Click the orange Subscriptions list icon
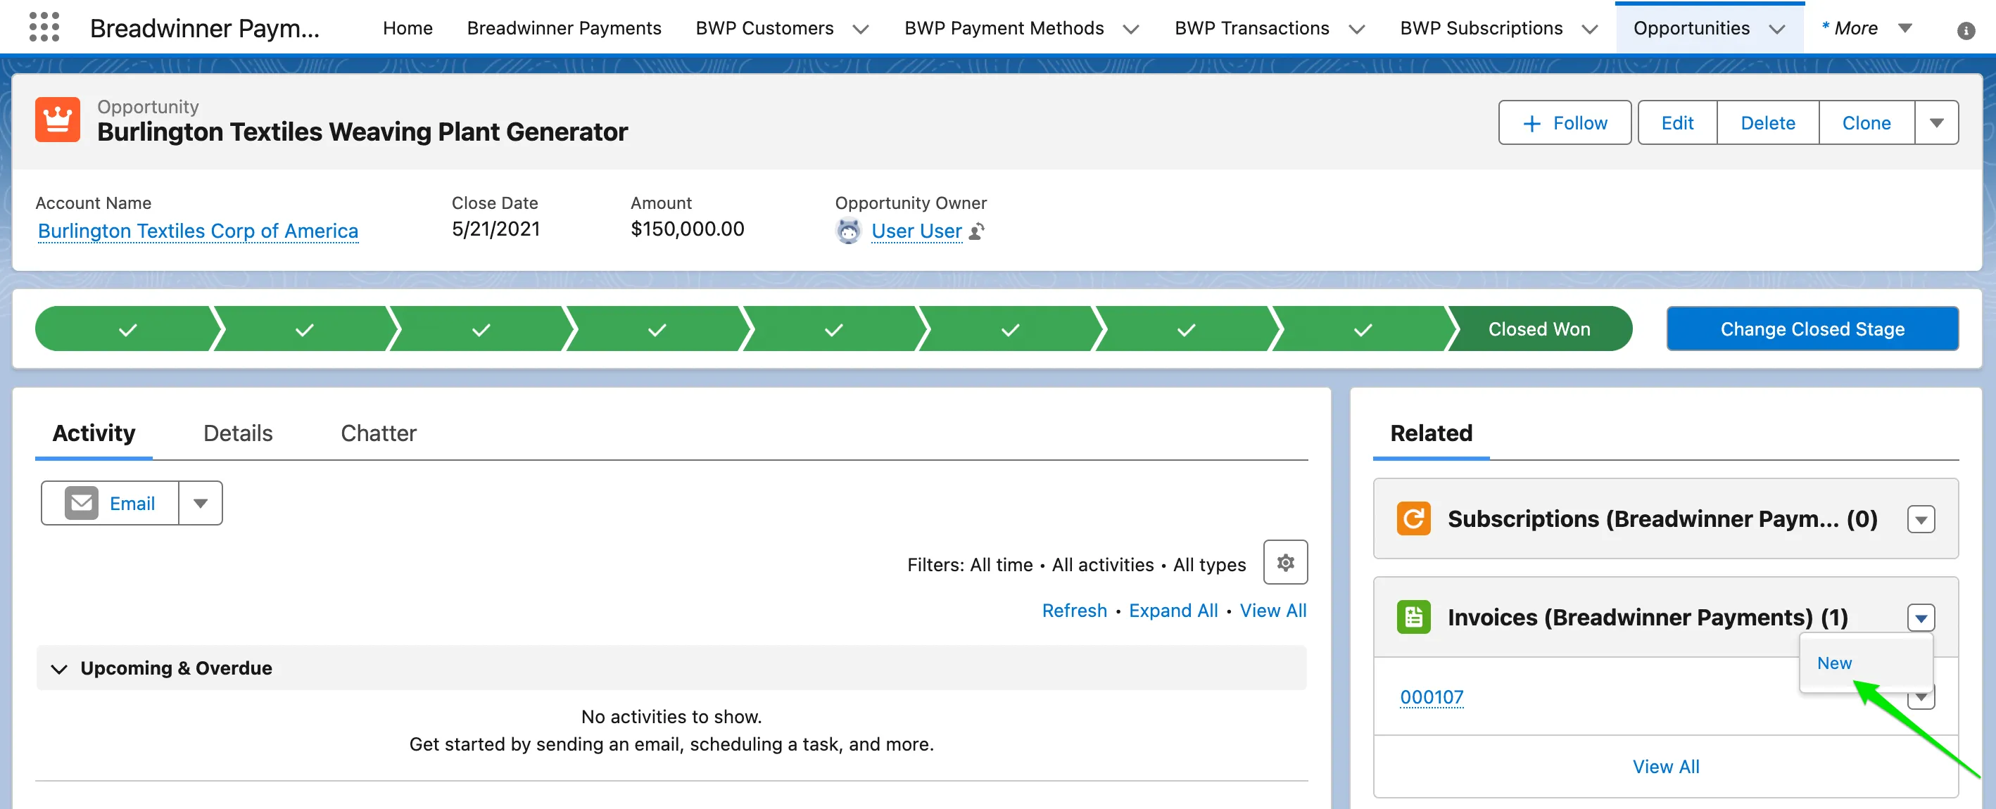1996x809 pixels. tap(1413, 518)
